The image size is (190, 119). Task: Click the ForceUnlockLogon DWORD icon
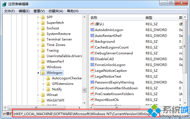pos(92,65)
